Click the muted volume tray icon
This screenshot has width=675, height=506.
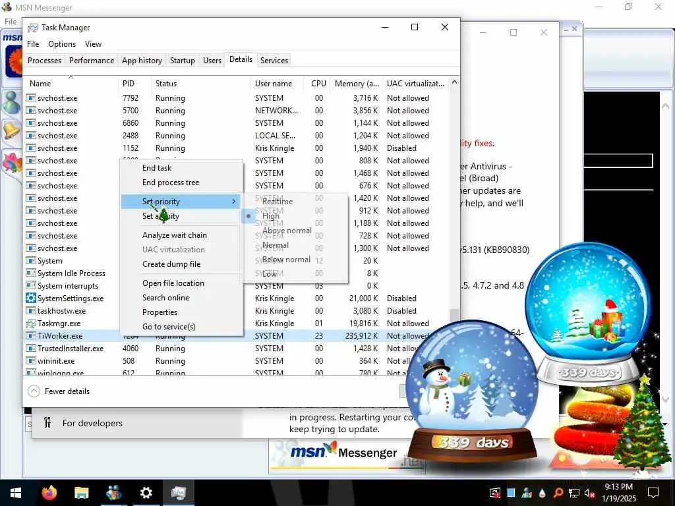click(x=589, y=493)
